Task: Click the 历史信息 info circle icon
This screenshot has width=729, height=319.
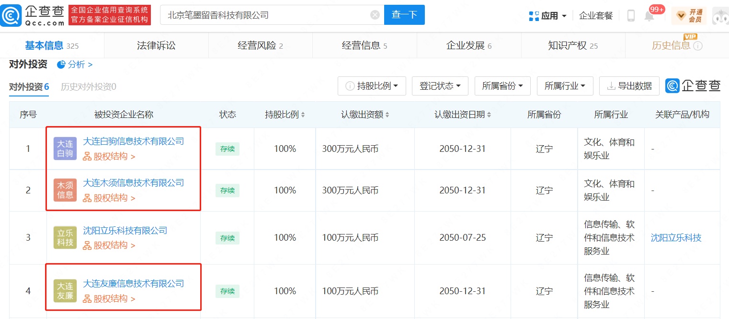Action: pyautogui.click(x=698, y=46)
